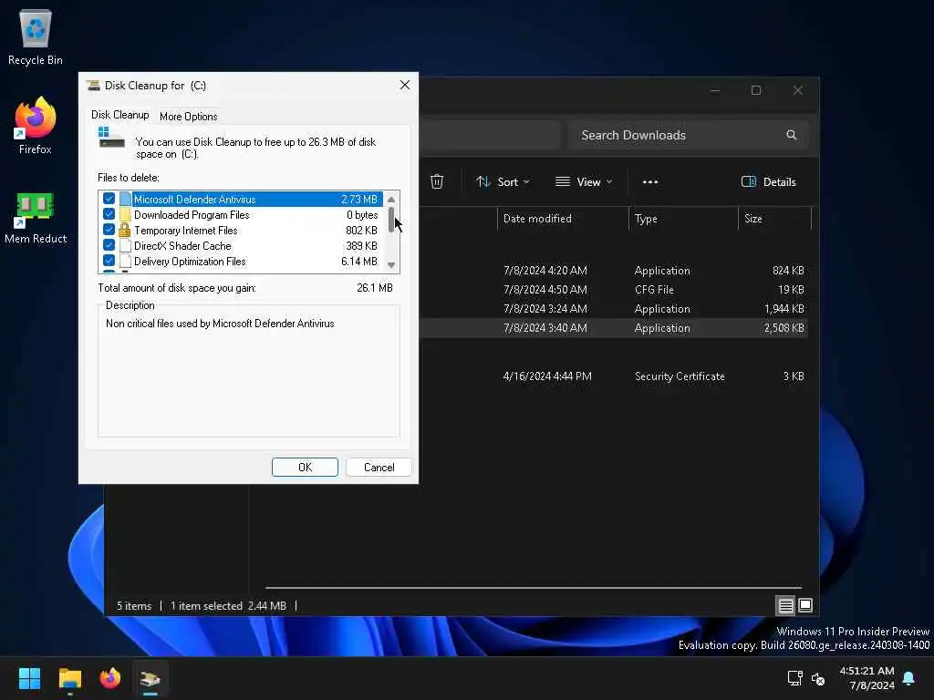This screenshot has width=934, height=700.
Task: Click the Date modified column header
Action: (x=562, y=219)
